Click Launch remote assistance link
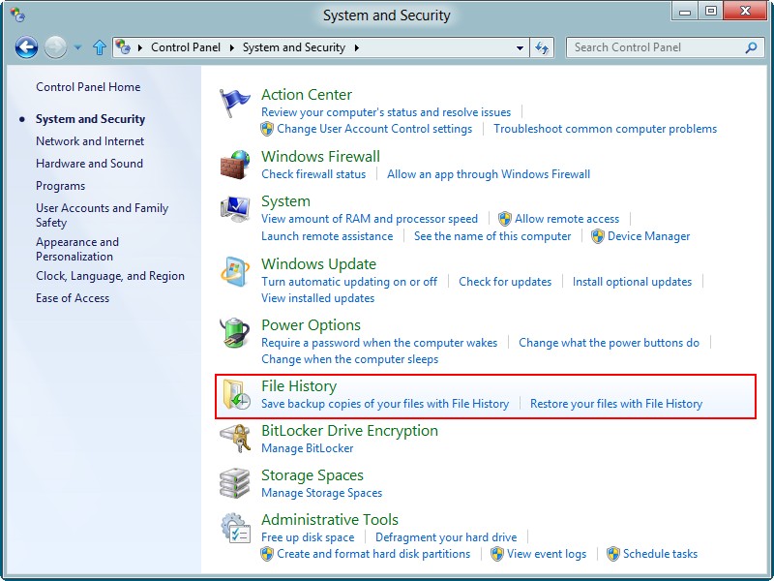The image size is (774, 581). 327,236
